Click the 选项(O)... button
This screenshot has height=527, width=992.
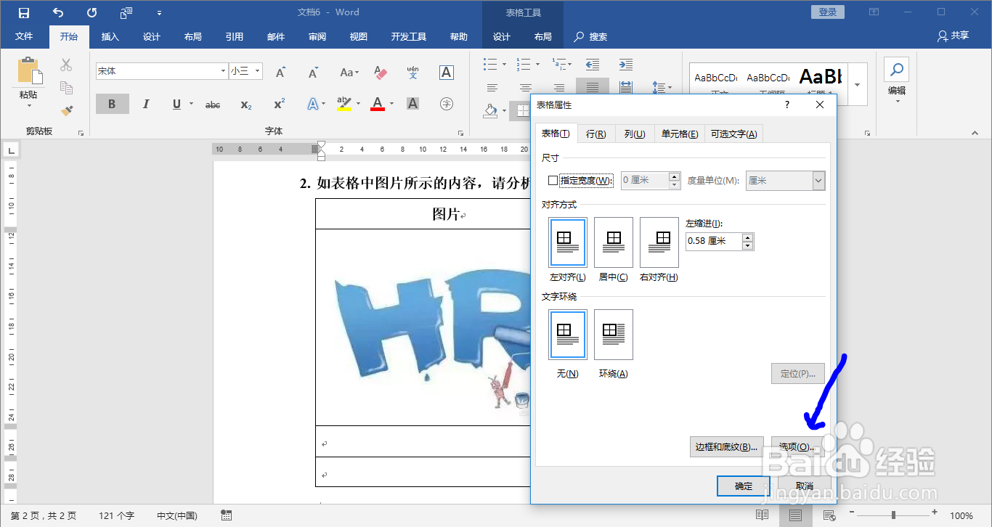pos(797,446)
